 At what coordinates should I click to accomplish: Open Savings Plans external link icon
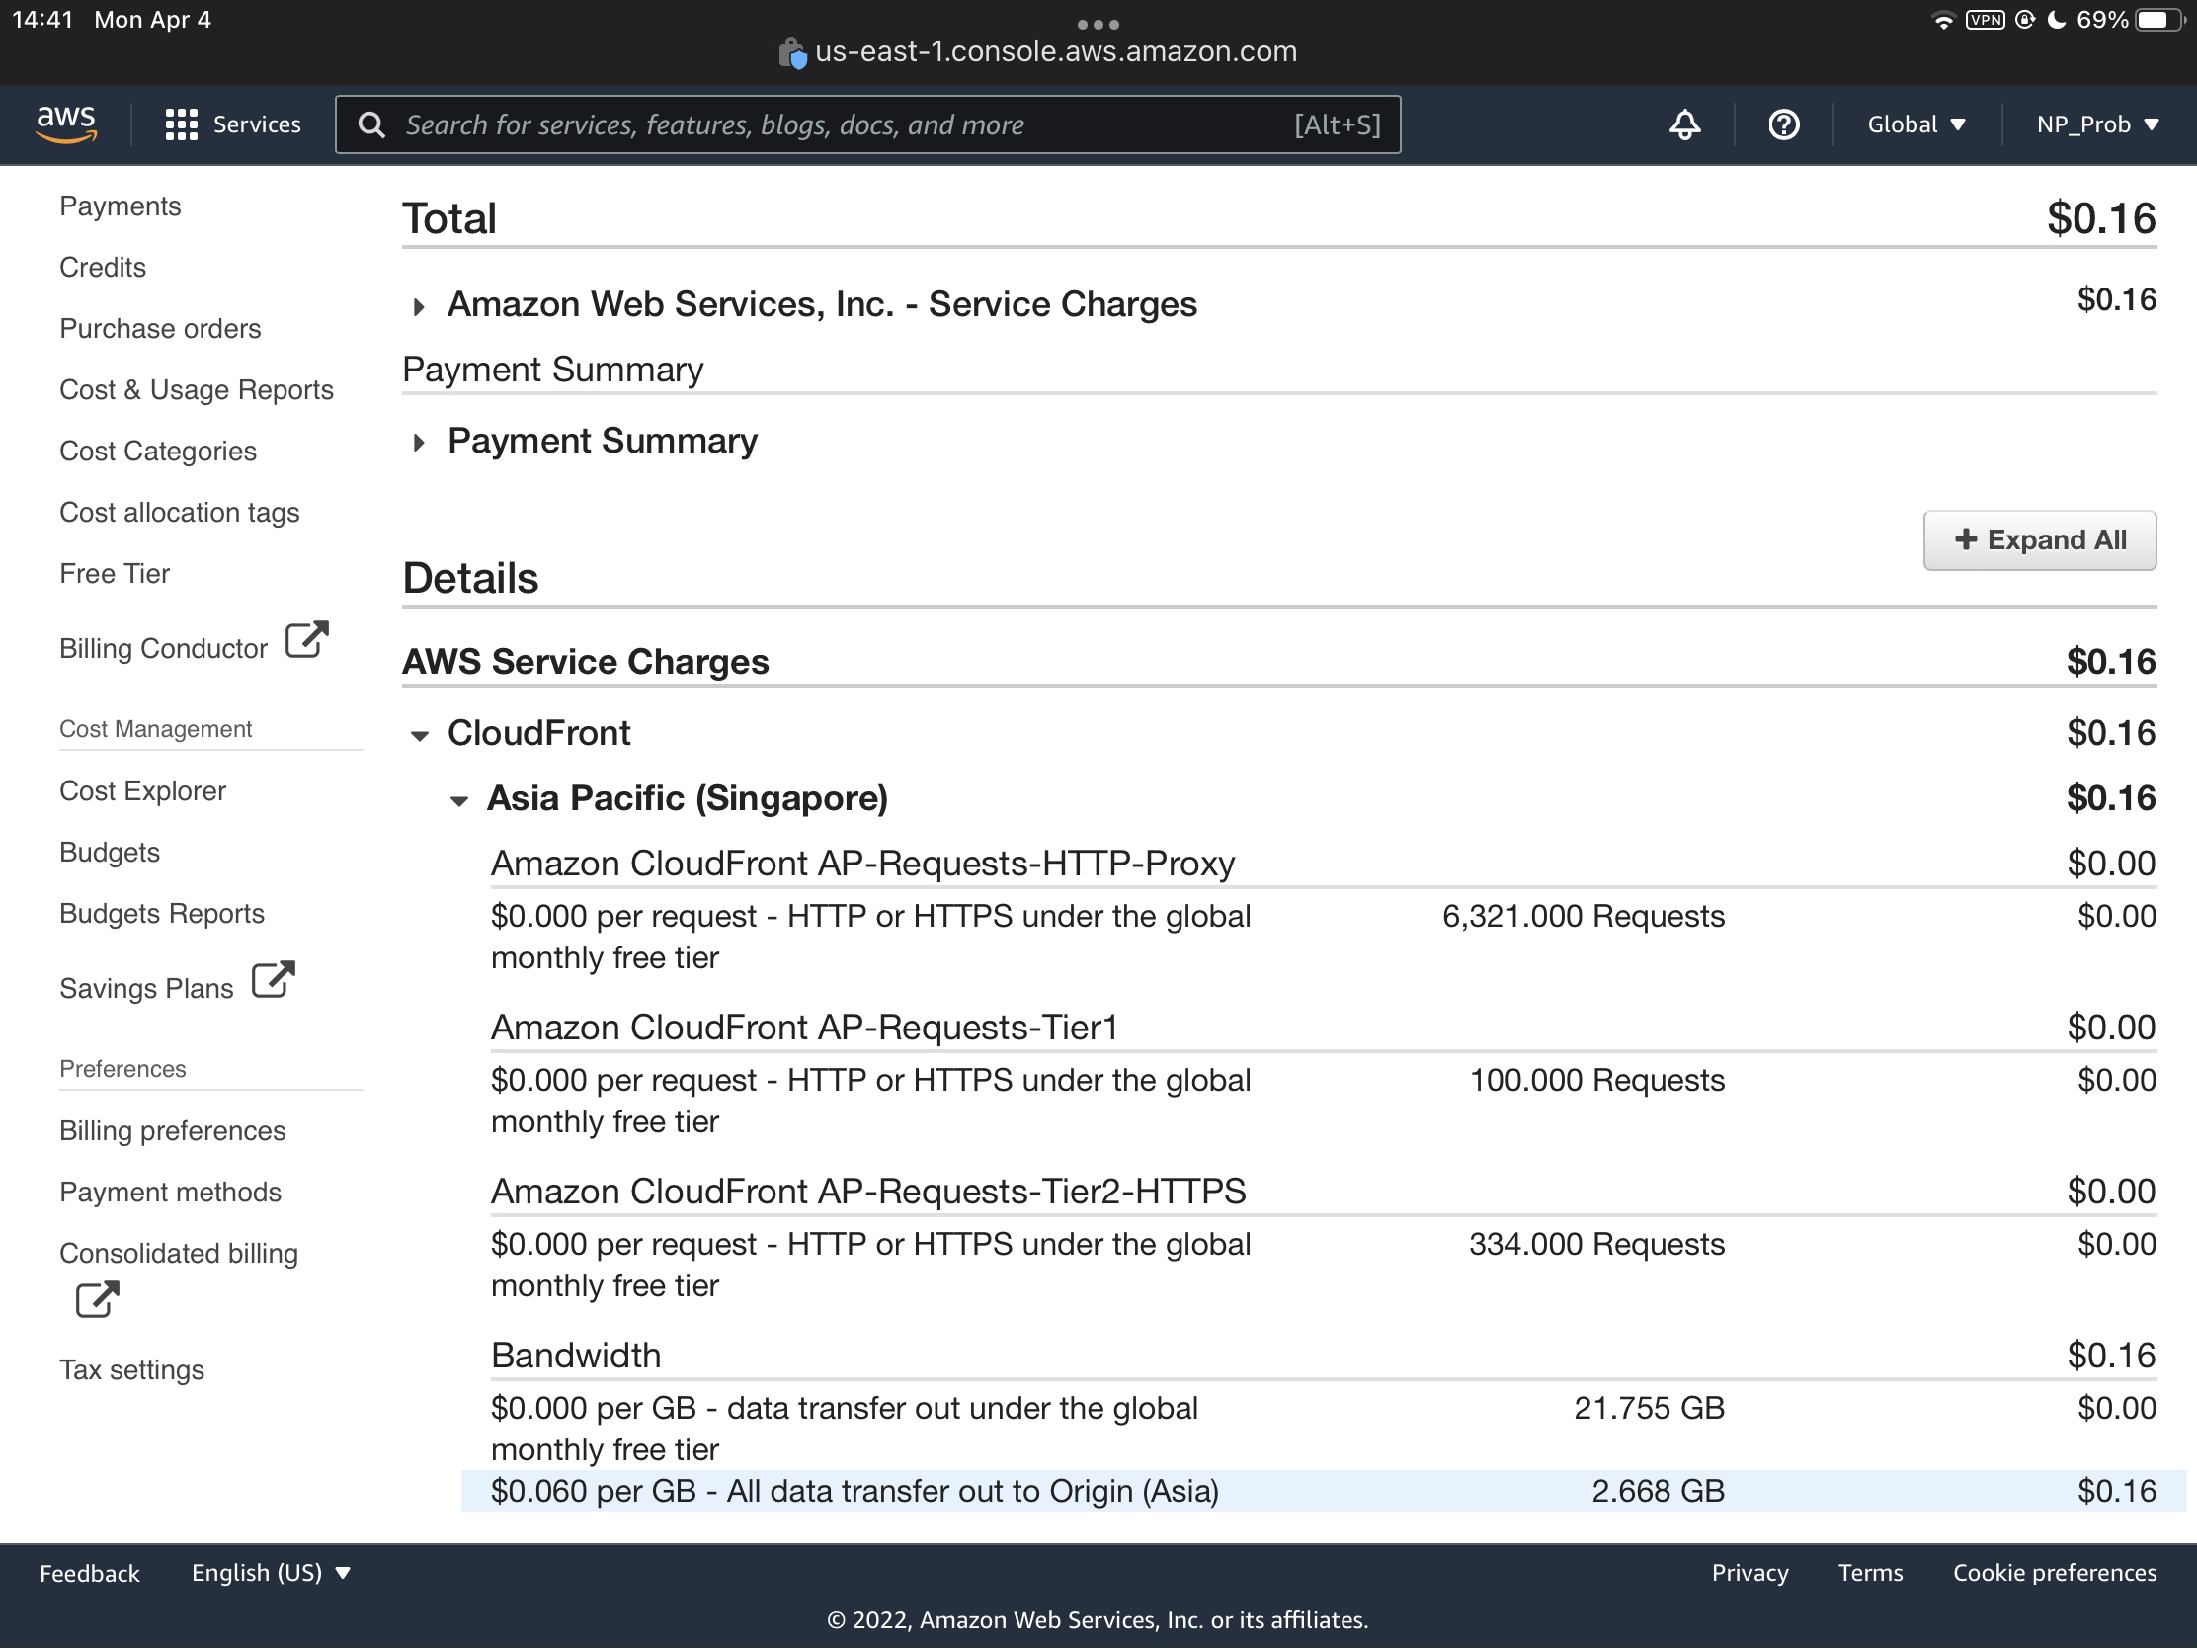point(273,979)
